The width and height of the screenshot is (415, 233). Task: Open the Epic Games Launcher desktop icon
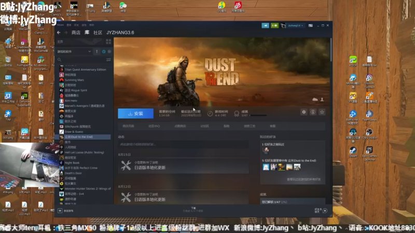[x=369, y=153]
